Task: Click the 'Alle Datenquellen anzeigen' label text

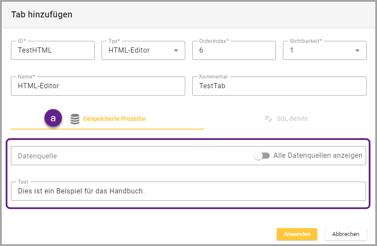Action: click(x=318, y=156)
